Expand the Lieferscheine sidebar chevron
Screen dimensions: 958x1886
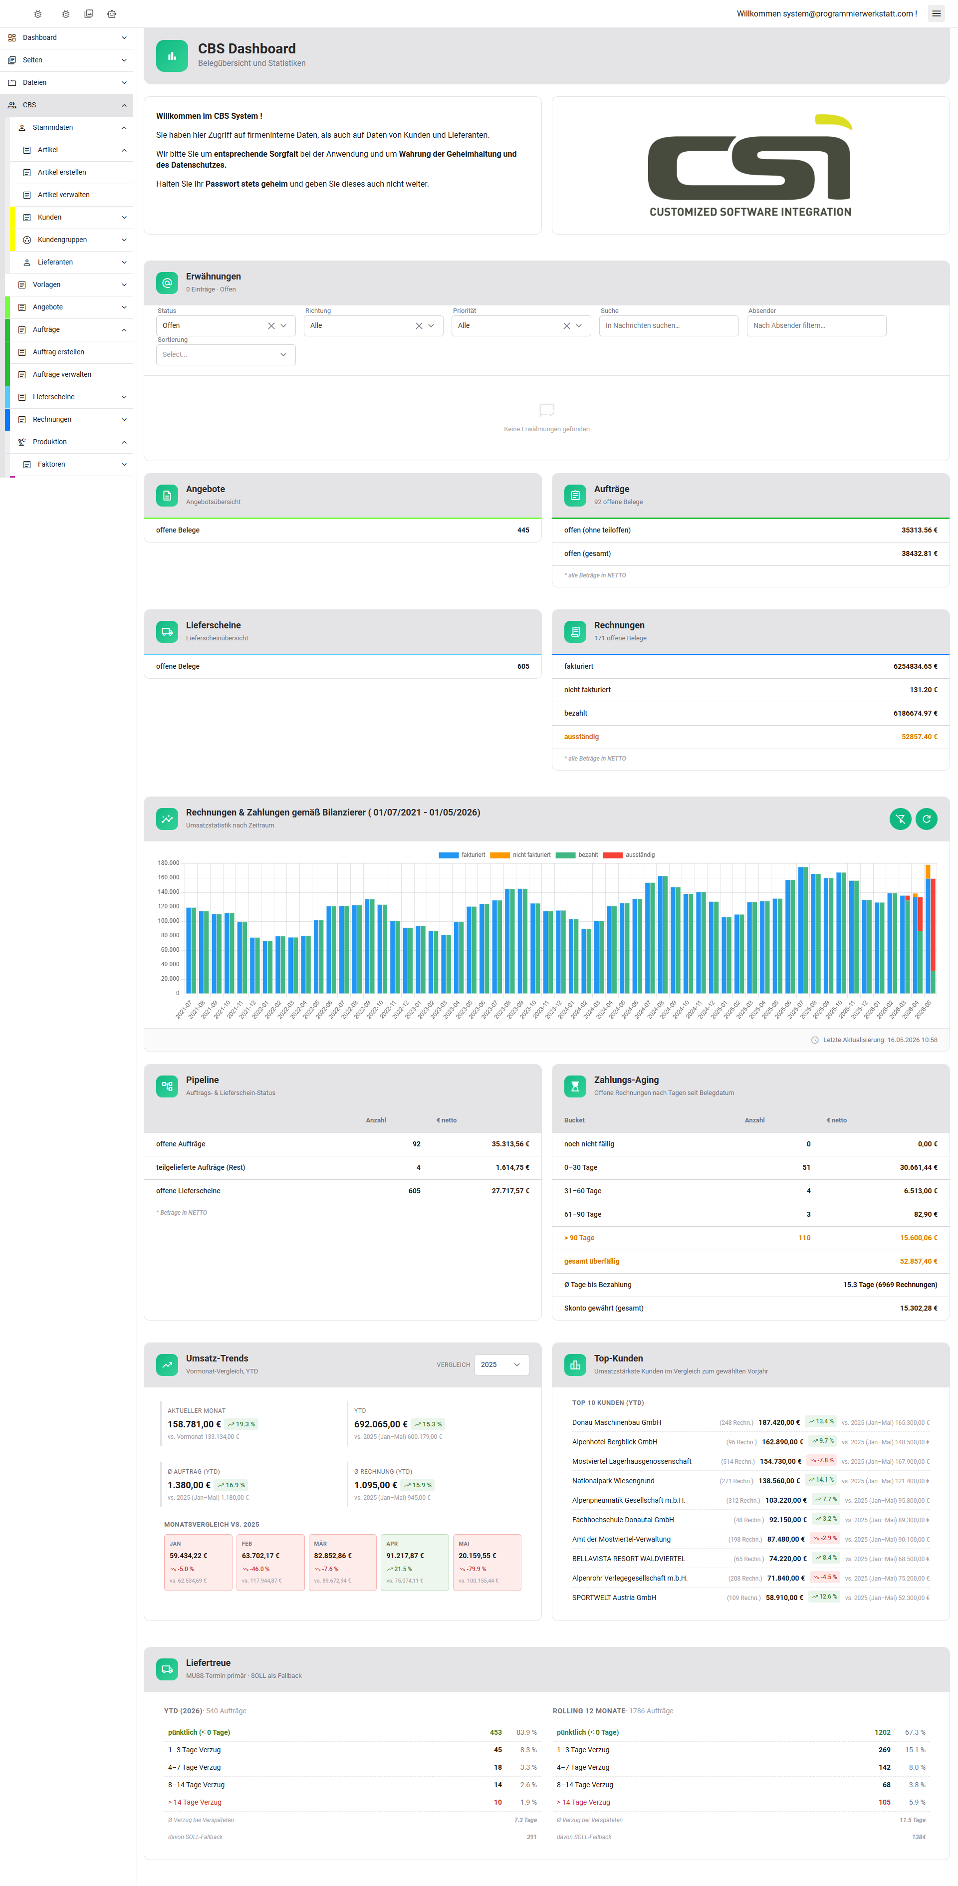124,398
